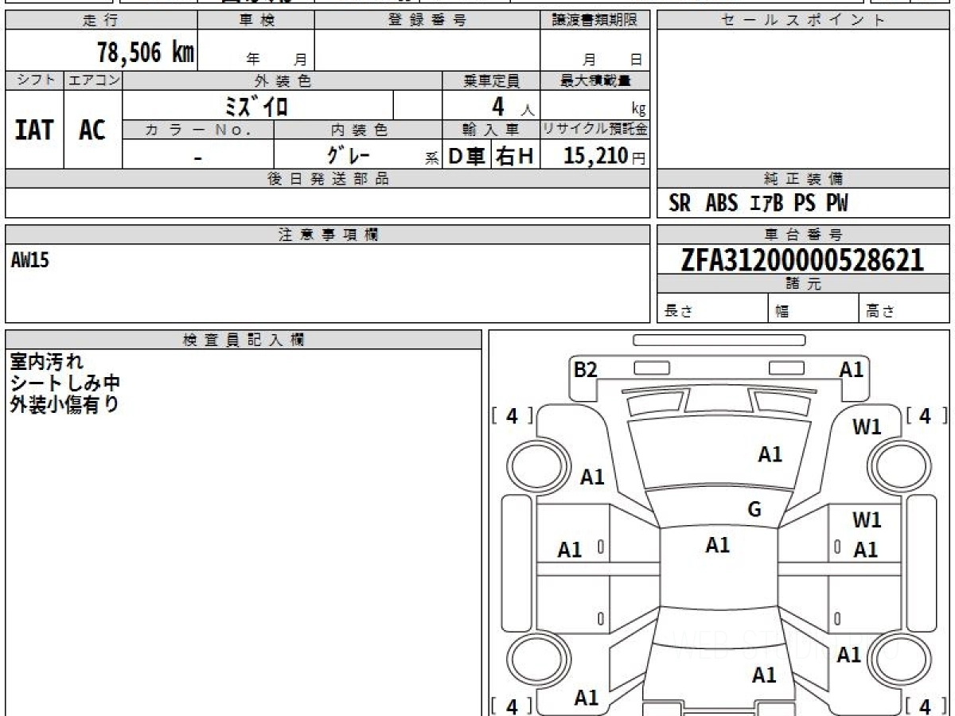
Task: Select the inspector note 外装小傷有り
Action: tap(65, 403)
